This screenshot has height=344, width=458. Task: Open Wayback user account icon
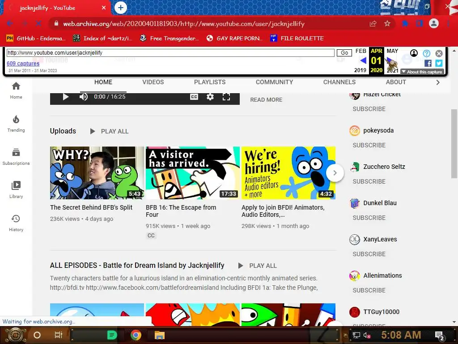pyautogui.click(x=414, y=53)
